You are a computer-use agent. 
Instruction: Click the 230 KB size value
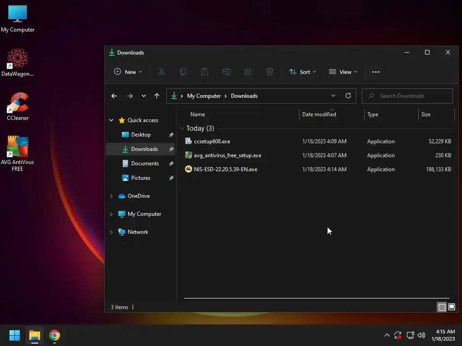(x=443, y=155)
